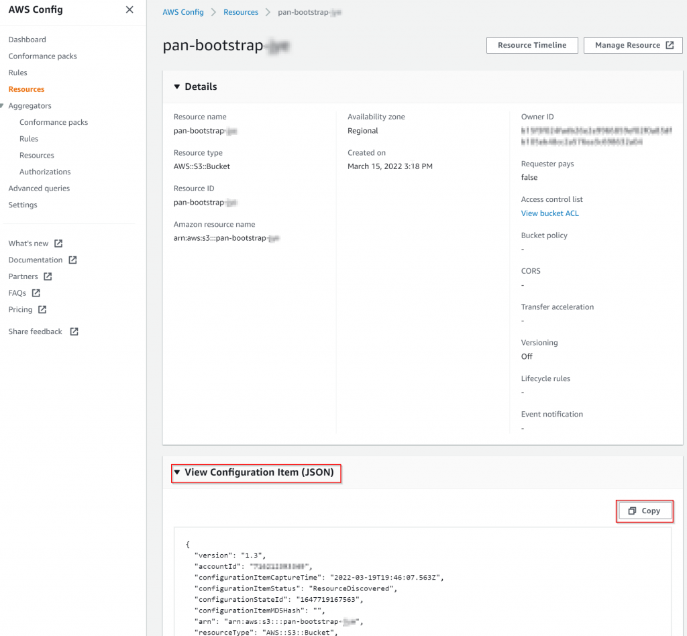Collapse View Configuration Item (JSON) triangle
687x636 pixels.
click(x=177, y=472)
